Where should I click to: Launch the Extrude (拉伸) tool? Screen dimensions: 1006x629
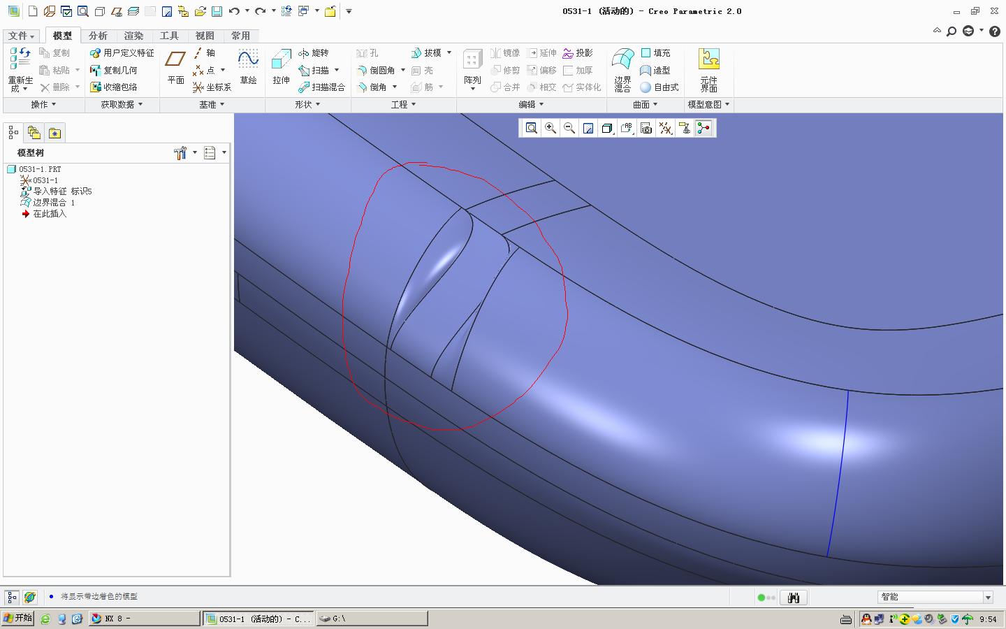[x=281, y=66]
